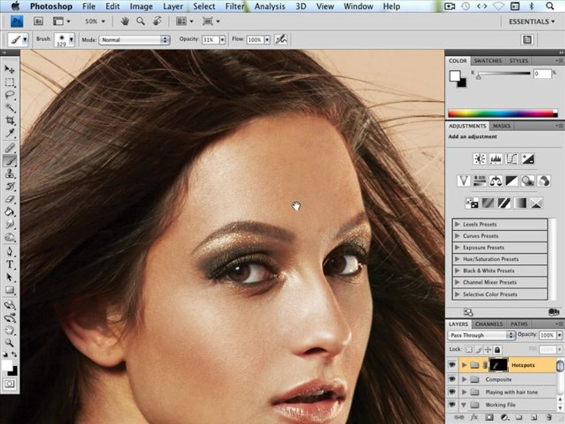This screenshot has width=565, height=424.
Task: Launch Bridge from the application bar
Action: [39, 21]
